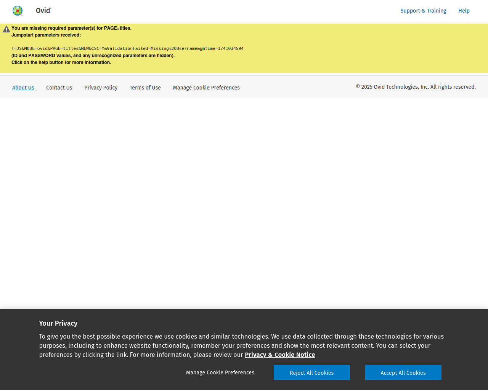The height and width of the screenshot is (390, 488).
Task: Open footer Manage Cookie Preferences link
Action: pyautogui.click(x=206, y=88)
